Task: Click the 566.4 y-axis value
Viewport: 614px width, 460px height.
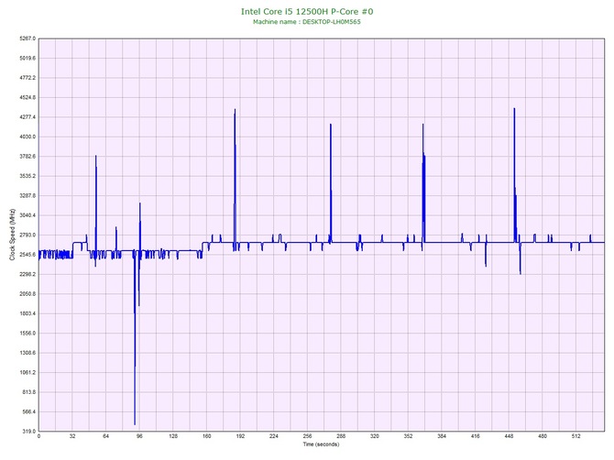Action: (x=28, y=411)
